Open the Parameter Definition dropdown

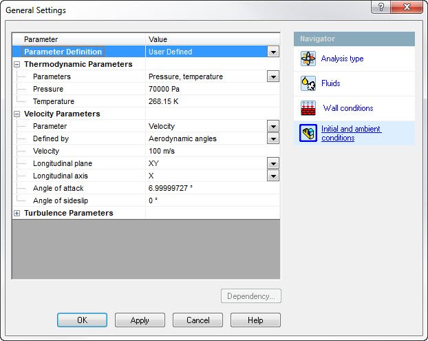point(273,52)
